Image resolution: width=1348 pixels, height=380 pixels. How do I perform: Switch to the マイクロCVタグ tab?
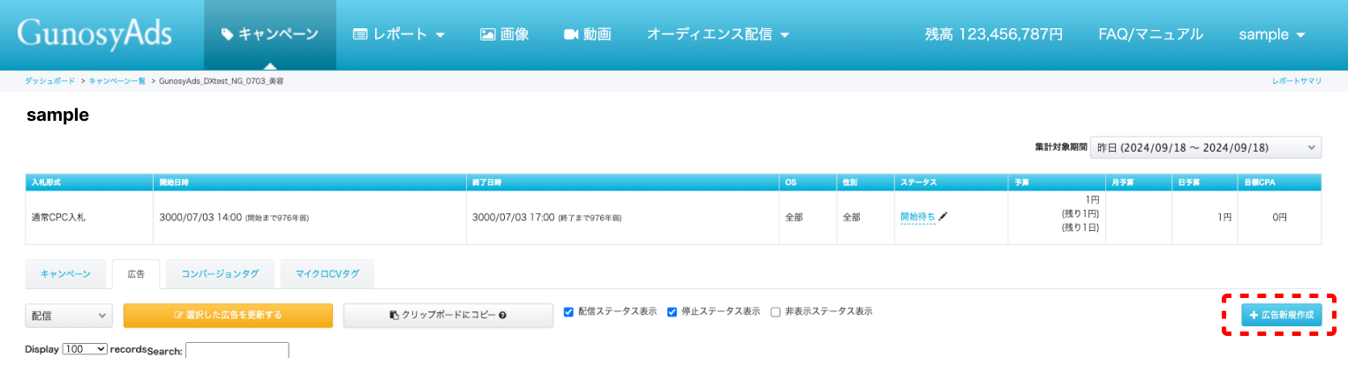328,274
